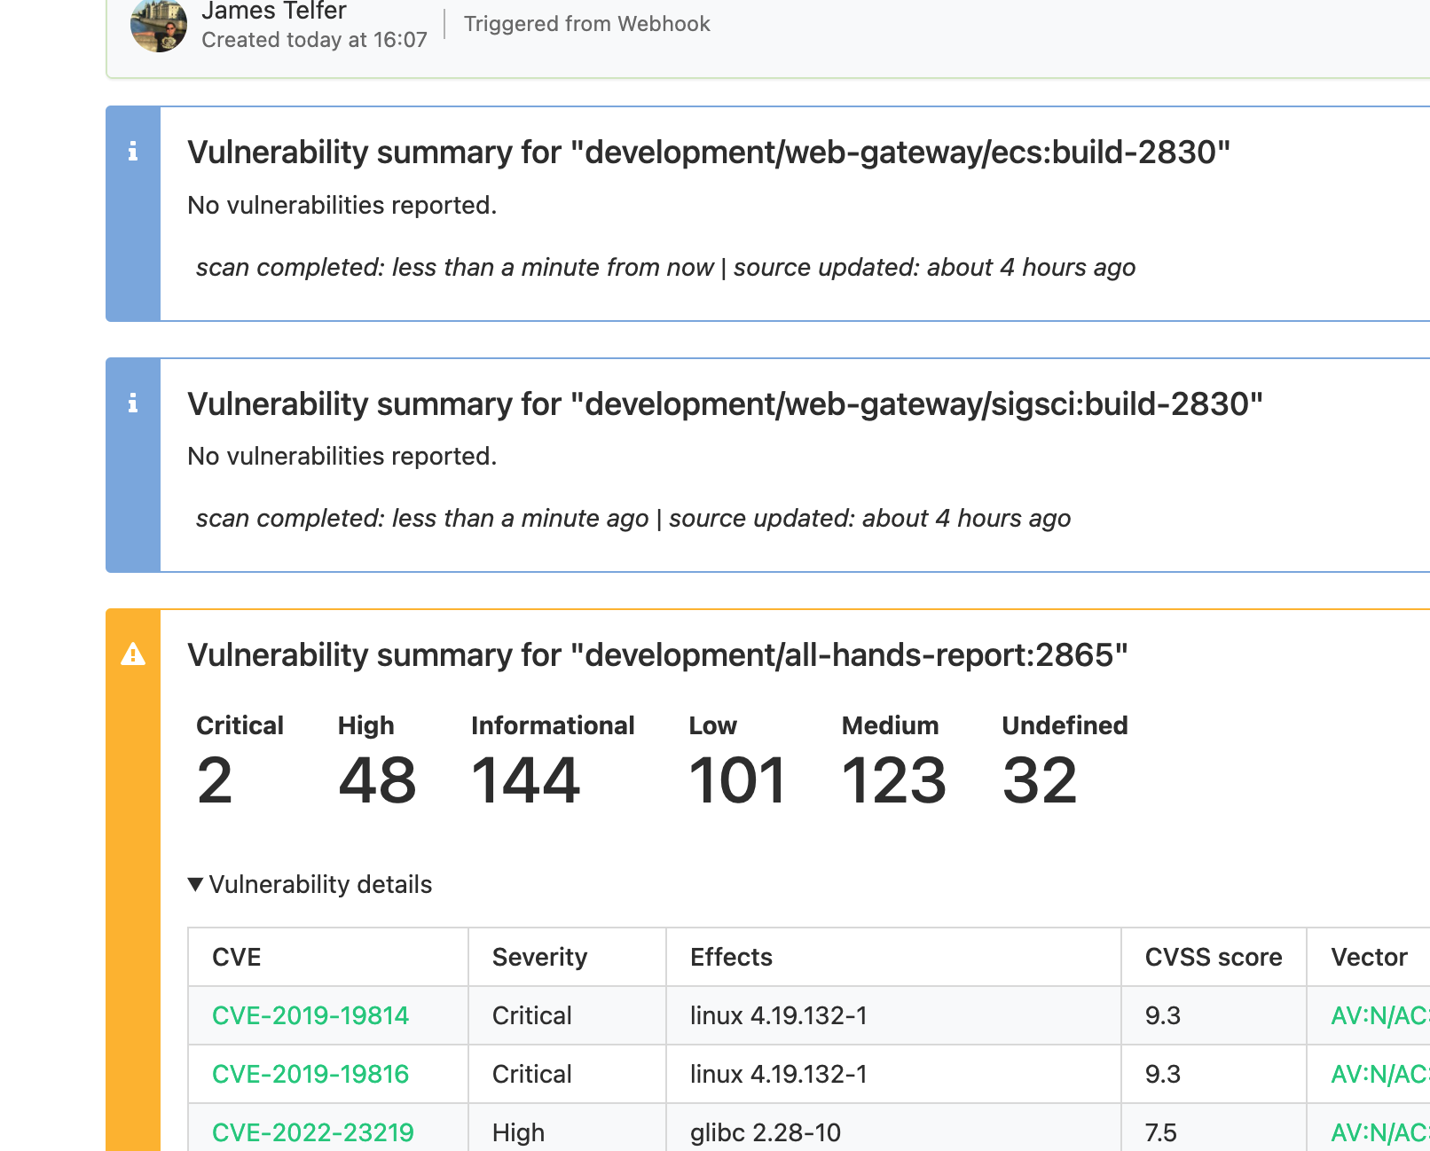Click 'linux 4.19.132-1' in the CVE-2019-19814 row
Viewport: 1430px width, 1151px height.
click(x=779, y=1015)
